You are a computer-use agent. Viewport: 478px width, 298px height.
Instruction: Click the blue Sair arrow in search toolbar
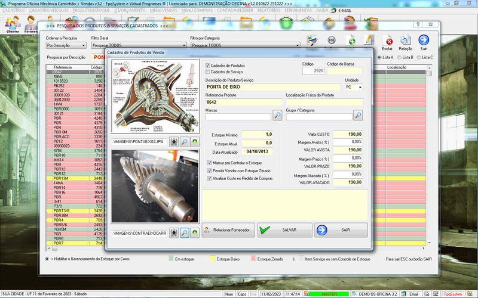pyautogui.click(x=424, y=41)
